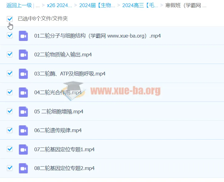
Task: Click the file name 05 二轮细胞增殖.mp4
Action: (x=59, y=111)
